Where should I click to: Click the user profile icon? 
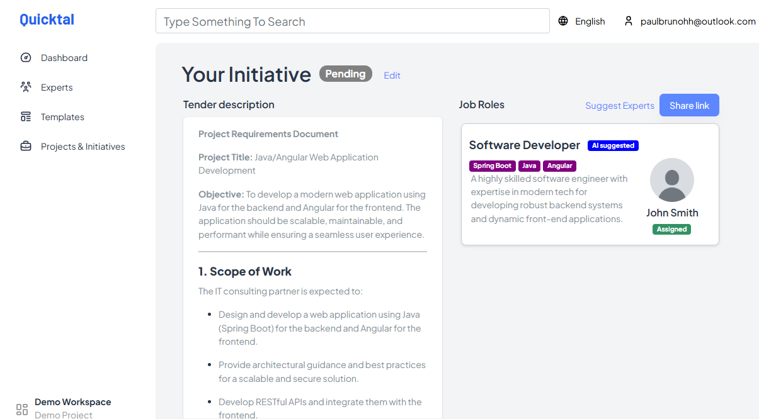pyautogui.click(x=628, y=21)
